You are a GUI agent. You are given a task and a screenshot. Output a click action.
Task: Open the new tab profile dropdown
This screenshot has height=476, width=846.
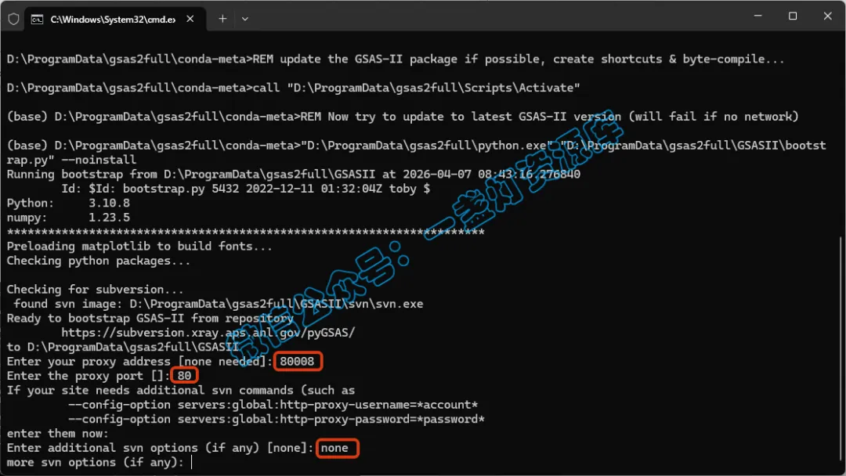point(245,19)
